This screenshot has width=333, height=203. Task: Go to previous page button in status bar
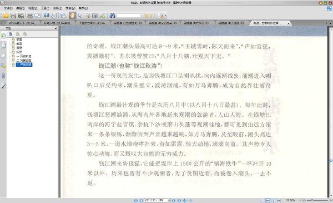coord(141,200)
